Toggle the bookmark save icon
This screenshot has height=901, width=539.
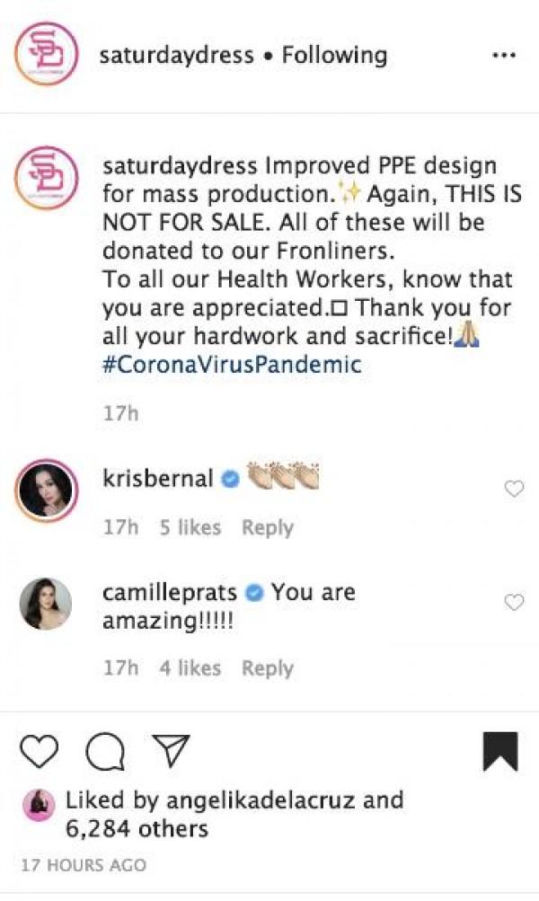pos(500,752)
